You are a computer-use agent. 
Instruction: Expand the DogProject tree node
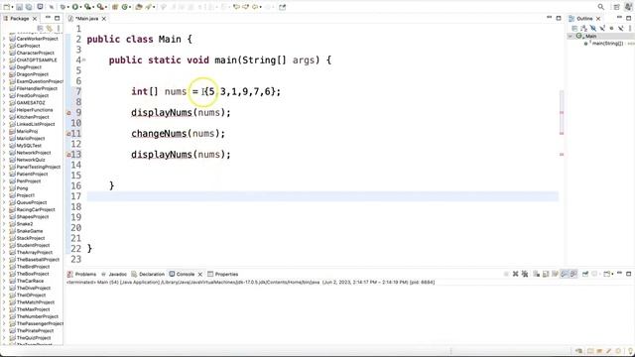click(4, 67)
